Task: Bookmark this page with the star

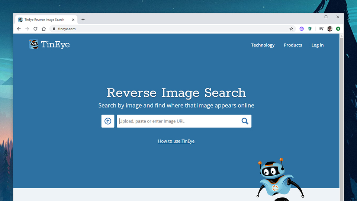Action: click(291, 29)
